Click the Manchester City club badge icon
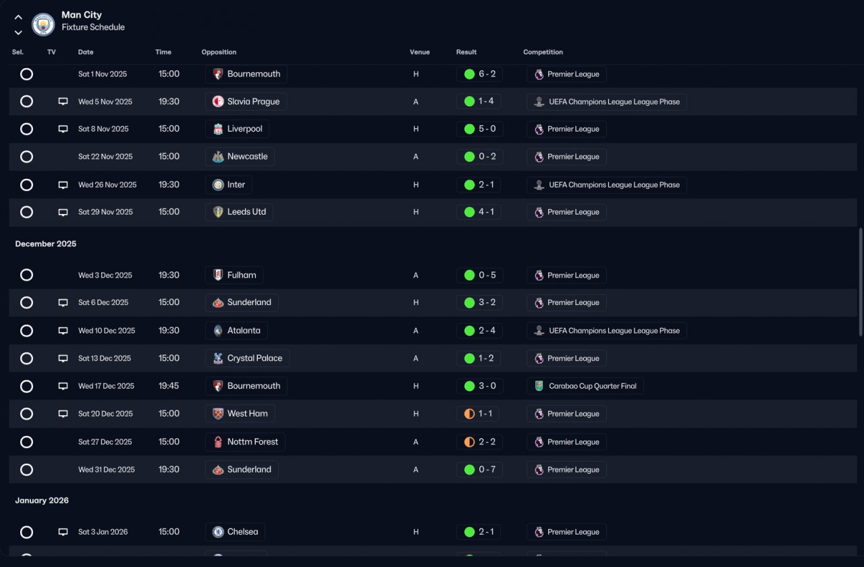The height and width of the screenshot is (567, 864). [x=43, y=25]
